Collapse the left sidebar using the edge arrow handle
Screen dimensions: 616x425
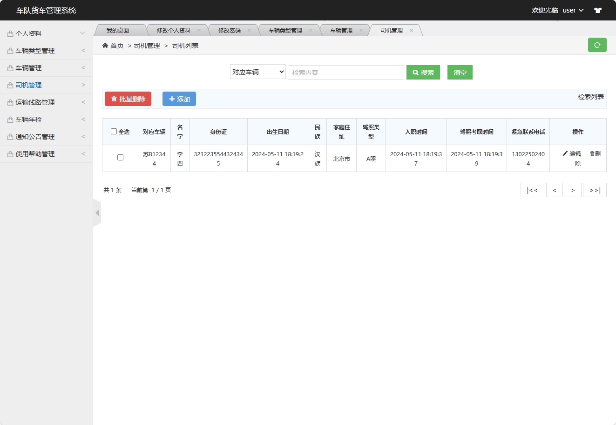(97, 212)
